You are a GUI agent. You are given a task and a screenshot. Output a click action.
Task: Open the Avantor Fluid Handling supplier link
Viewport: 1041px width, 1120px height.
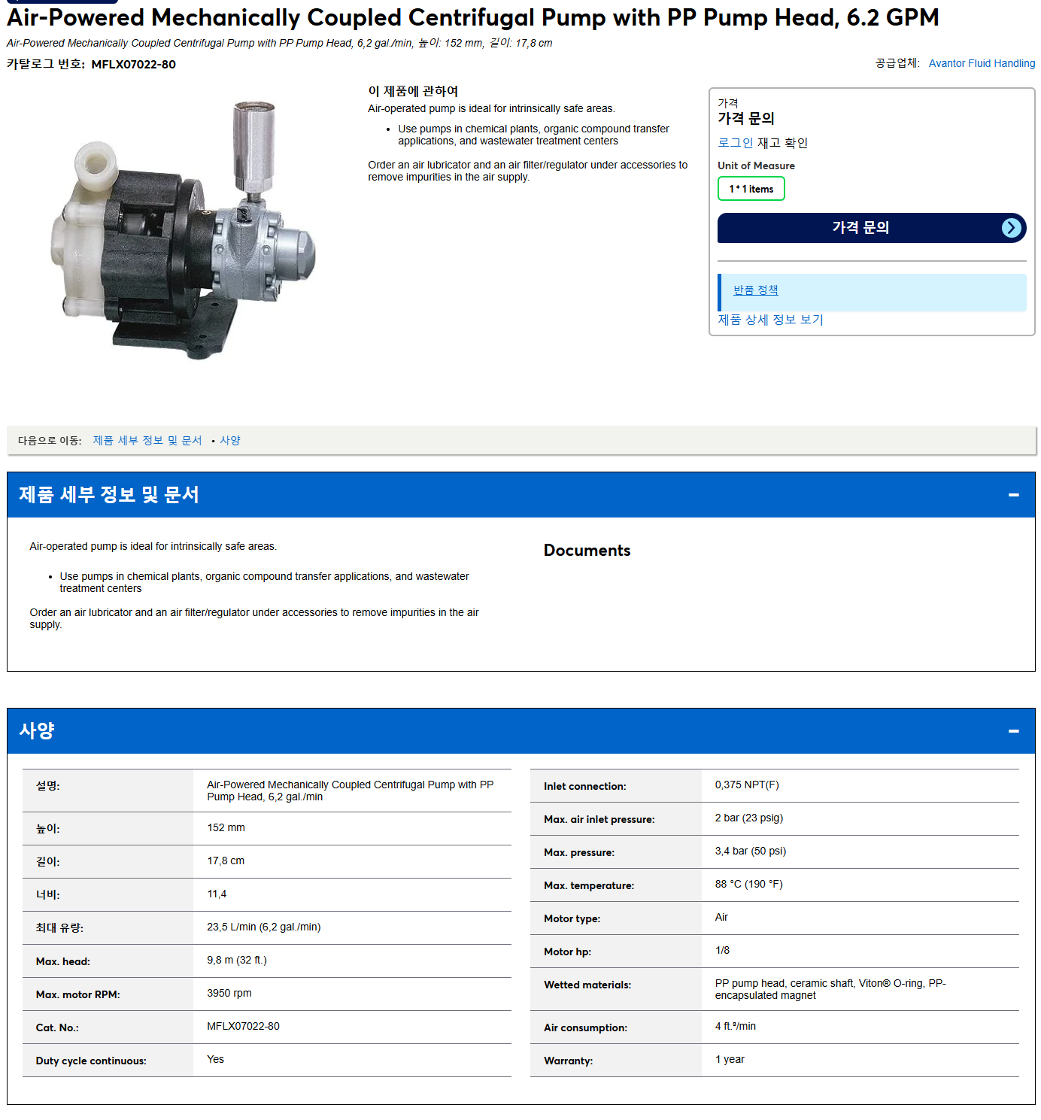point(982,63)
